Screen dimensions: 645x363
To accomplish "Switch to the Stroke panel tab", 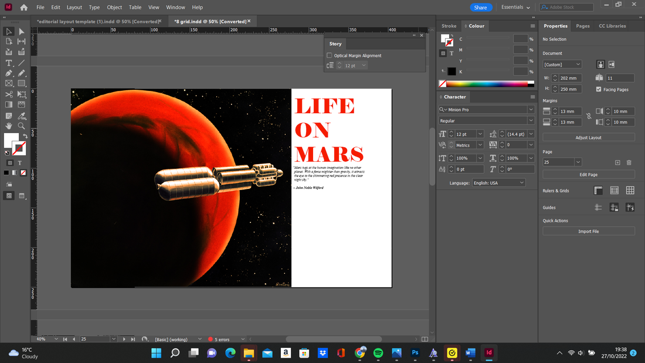I will point(449,26).
